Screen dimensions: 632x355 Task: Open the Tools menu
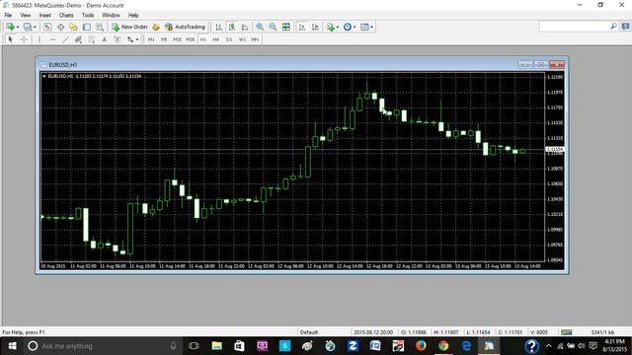pos(88,15)
